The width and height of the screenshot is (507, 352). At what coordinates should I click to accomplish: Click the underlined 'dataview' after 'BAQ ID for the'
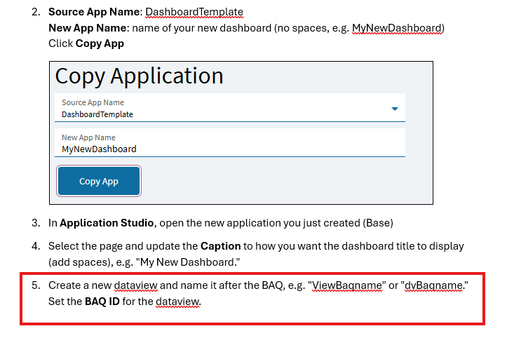coord(177,302)
